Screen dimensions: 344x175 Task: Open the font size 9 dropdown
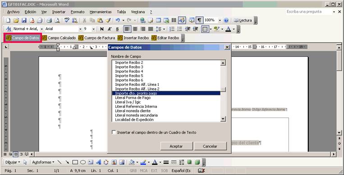pyautogui.click(x=94, y=29)
